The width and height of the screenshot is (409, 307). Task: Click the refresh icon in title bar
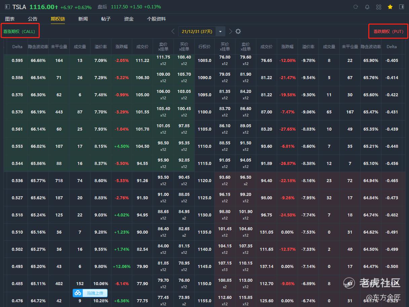(356, 7)
